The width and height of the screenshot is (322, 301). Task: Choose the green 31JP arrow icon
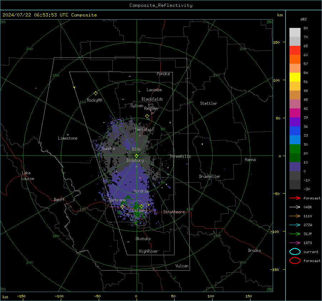(x=295, y=234)
